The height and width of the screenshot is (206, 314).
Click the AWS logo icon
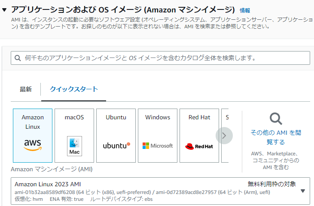coord(32,145)
